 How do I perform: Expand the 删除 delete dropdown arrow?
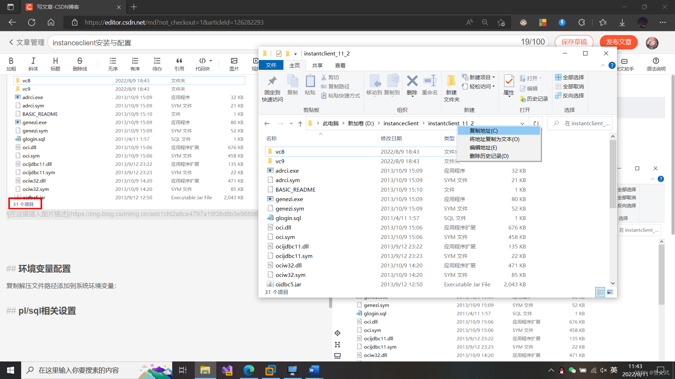click(412, 96)
